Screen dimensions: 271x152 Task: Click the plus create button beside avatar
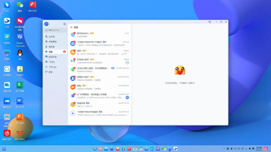click(65, 24)
